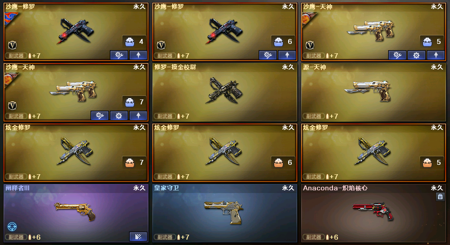Click the up arrow button on 沙鹰-修罗 with bag count 4
This screenshot has height=245, width=450.
[x=138, y=55]
